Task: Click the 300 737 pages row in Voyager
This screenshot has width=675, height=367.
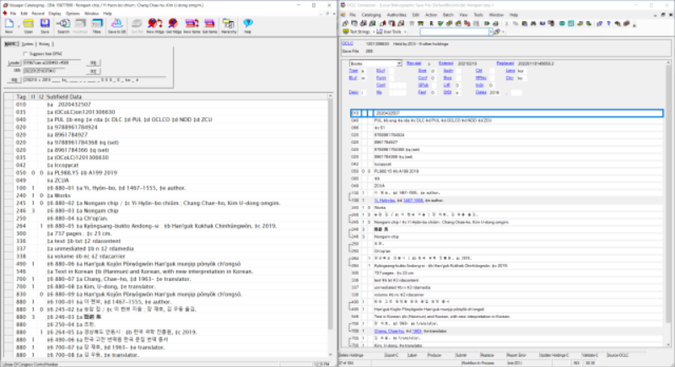Action: (x=167, y=234)
